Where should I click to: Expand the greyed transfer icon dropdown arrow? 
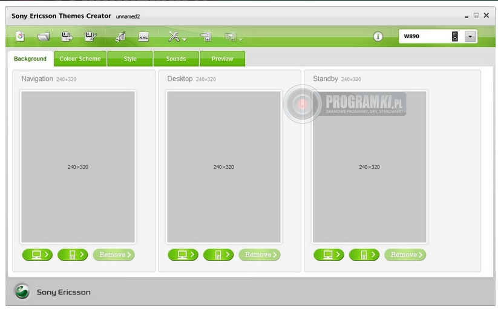click(240, 40)
